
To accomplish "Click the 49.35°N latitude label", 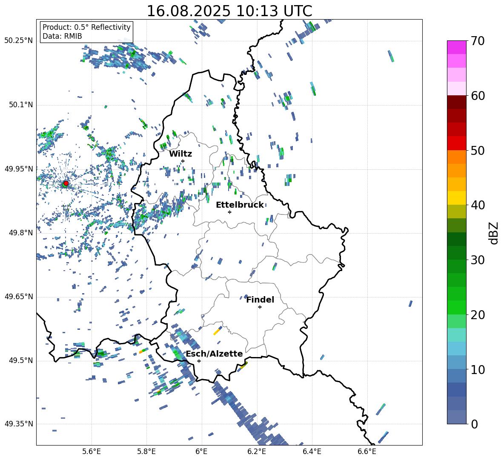I will (x=19, y=424).
